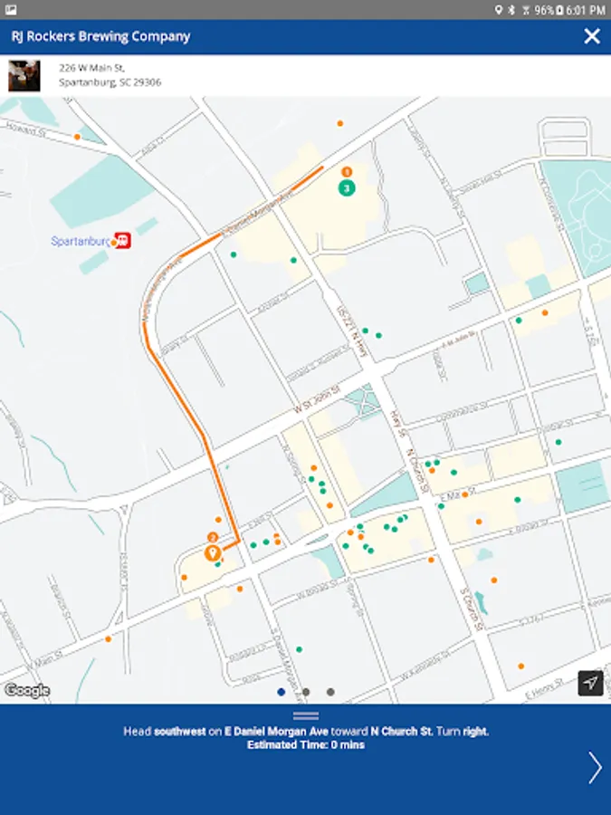Tap the location icon in status bar
611x815 pixels.
pyautogui.click(x=498, y=10)
